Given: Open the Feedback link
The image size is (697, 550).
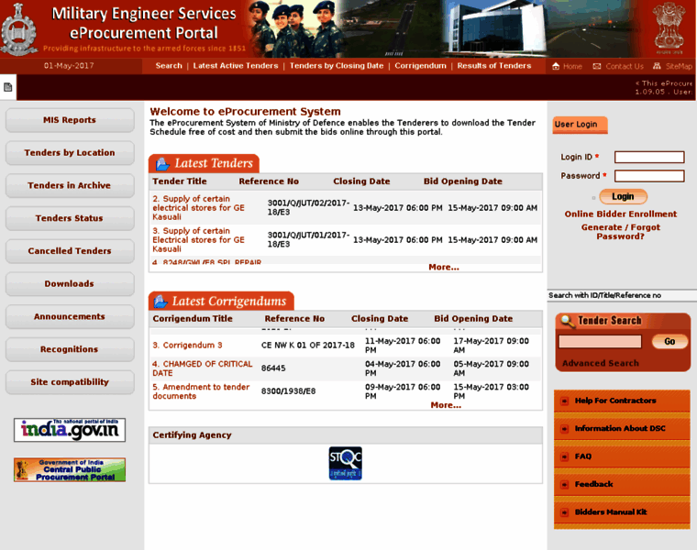Looking at the screenshot, I should [593, 484].
